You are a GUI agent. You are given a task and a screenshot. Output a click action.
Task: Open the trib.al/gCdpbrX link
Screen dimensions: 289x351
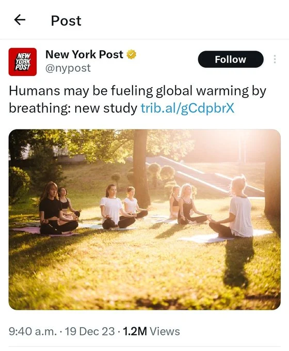point(187,108)
